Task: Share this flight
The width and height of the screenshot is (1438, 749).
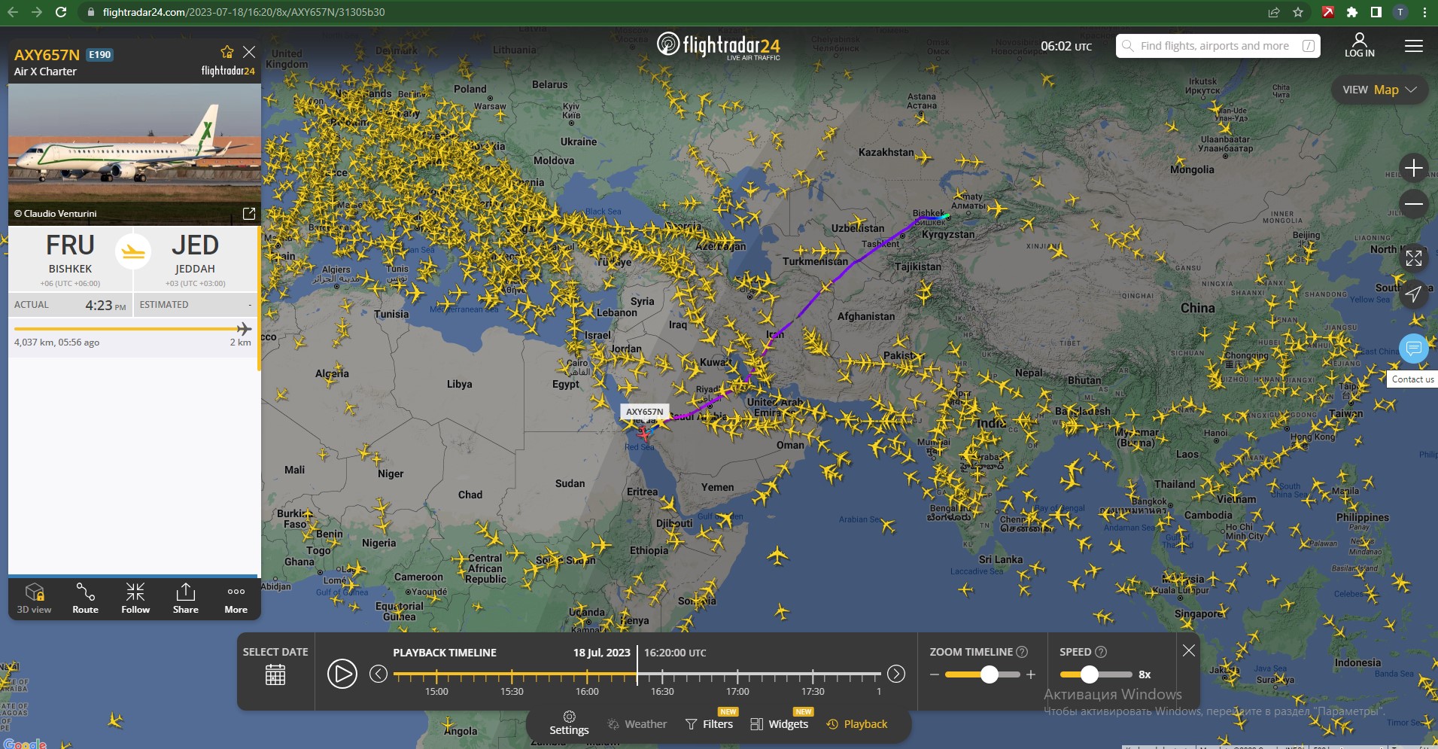Action: click(186, 598)
